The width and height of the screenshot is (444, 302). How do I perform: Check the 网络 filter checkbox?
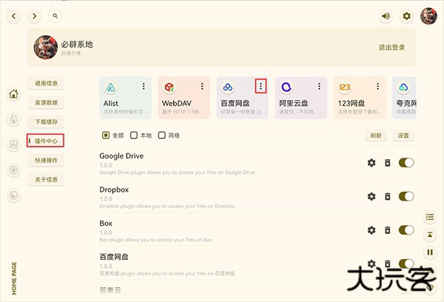pos(163,135)
